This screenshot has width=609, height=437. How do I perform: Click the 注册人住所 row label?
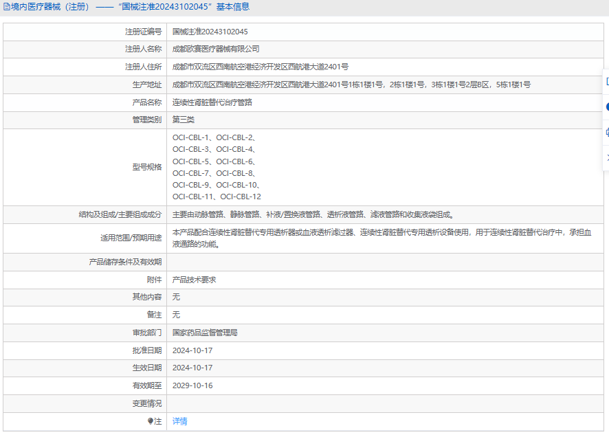click(x=144, y=67)
